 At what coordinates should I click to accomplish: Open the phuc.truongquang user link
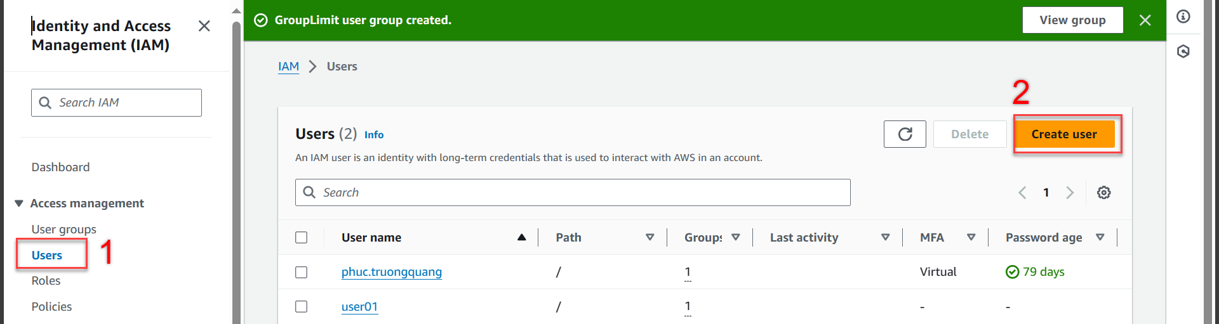click(x=392, y=272)
